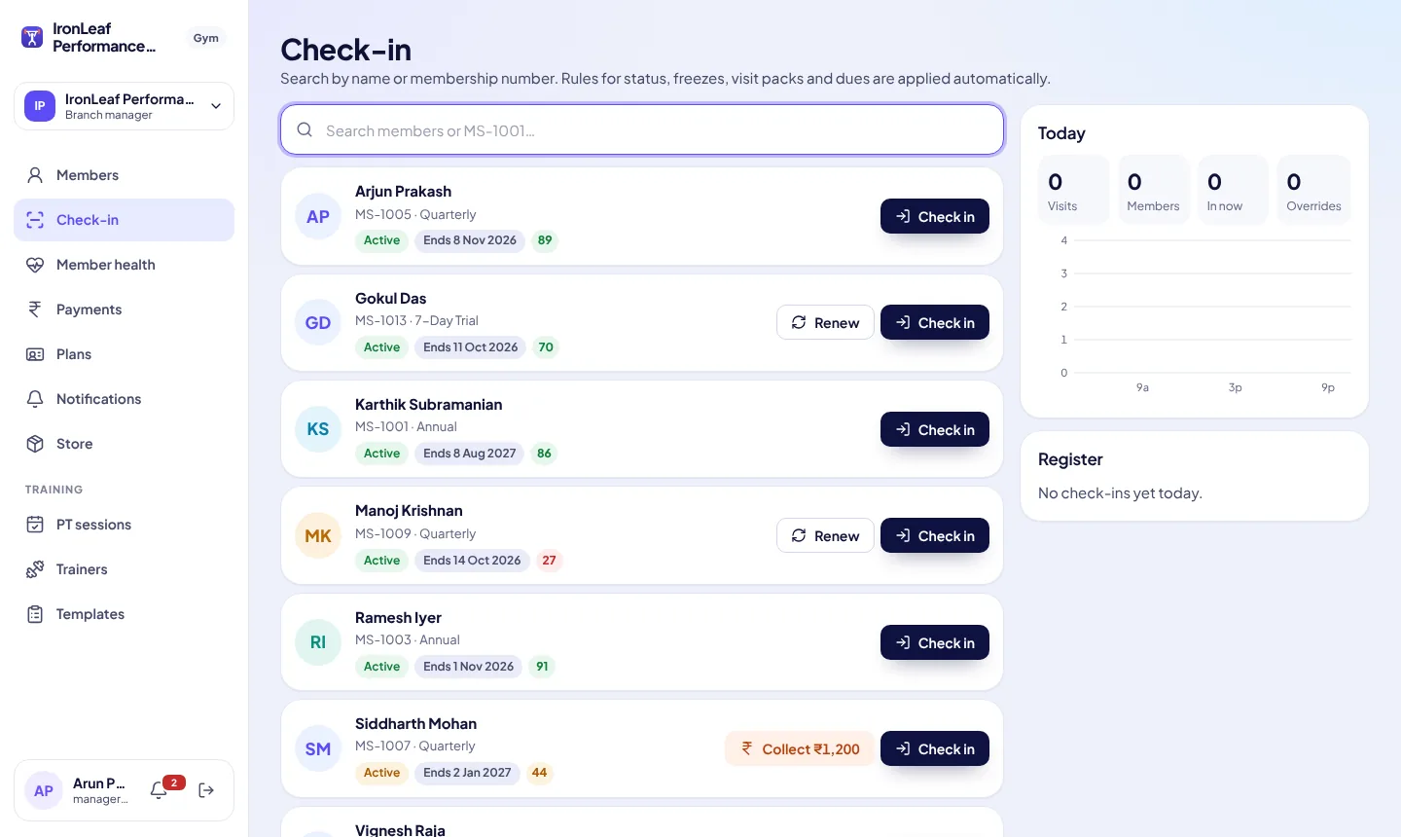The width and height of the screenshot is (1401, 837).
Task: Click the IronLeaf Performance logo icon
Action: click(32, 38)
